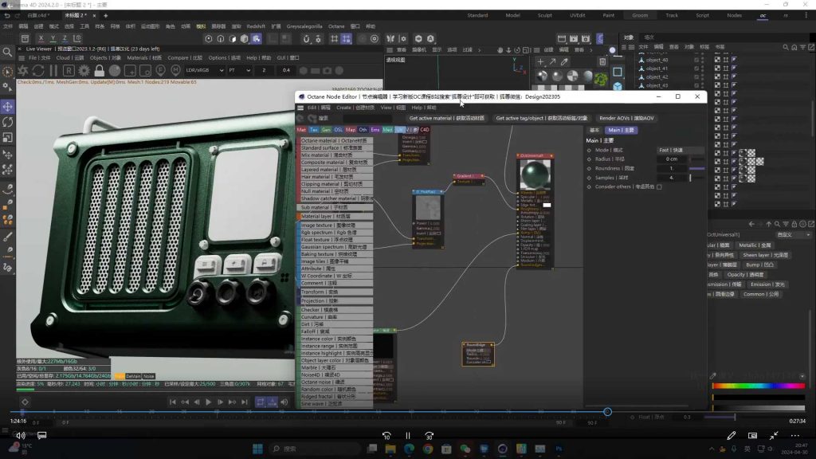Toggle the Mat node filter button

click(x=302, y=129)
